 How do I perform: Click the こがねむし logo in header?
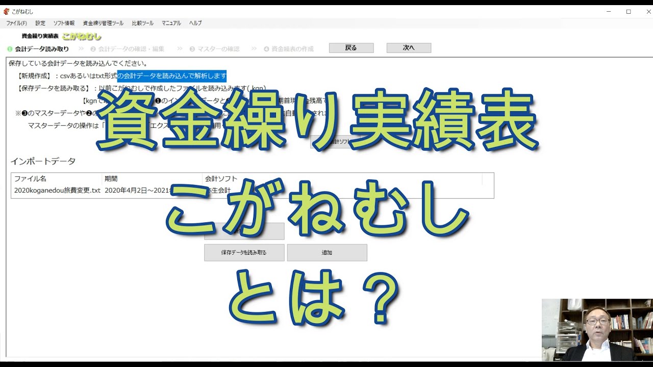(x=82, y=36)
